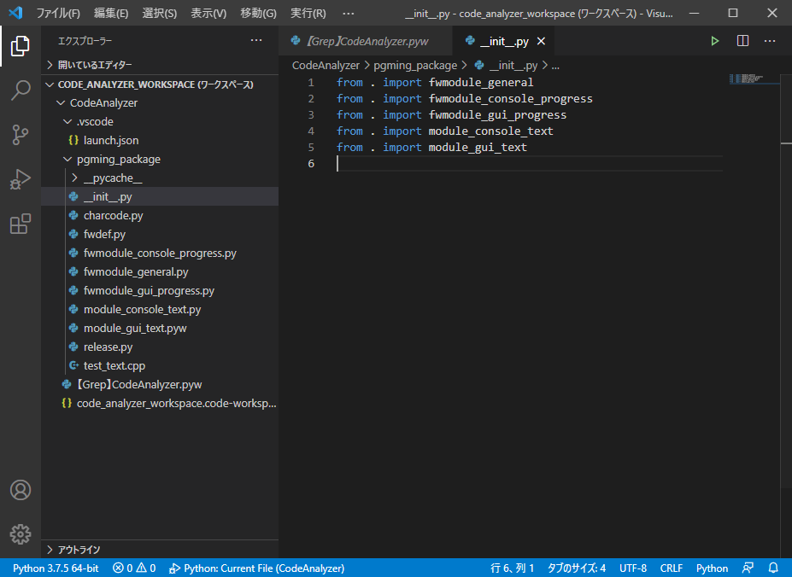Open fwdef.py file
The image size is (792, 577).
pos(160,234)
